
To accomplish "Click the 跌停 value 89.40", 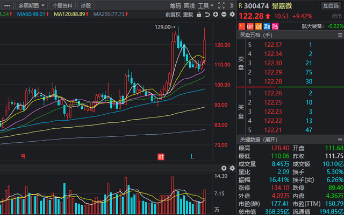I will [336, 188].
